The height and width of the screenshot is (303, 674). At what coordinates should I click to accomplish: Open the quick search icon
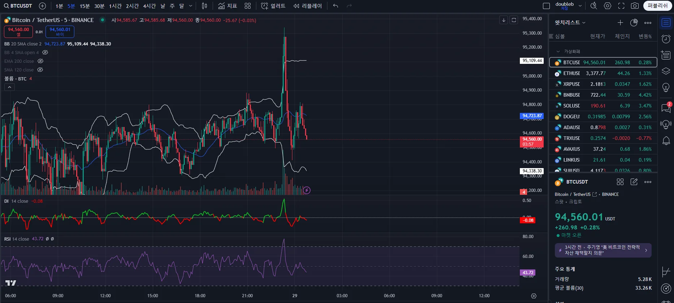point(594,6)
